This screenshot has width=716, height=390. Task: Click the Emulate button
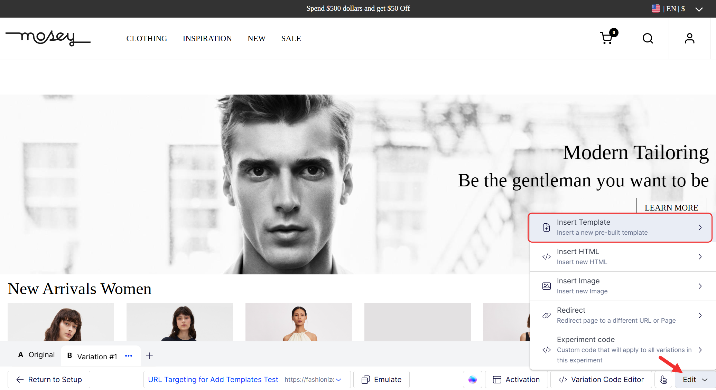(x=381, y=380)
